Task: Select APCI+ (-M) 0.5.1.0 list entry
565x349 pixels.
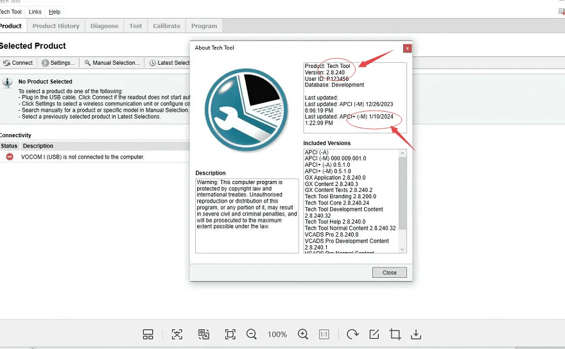Action: [328, 171]
